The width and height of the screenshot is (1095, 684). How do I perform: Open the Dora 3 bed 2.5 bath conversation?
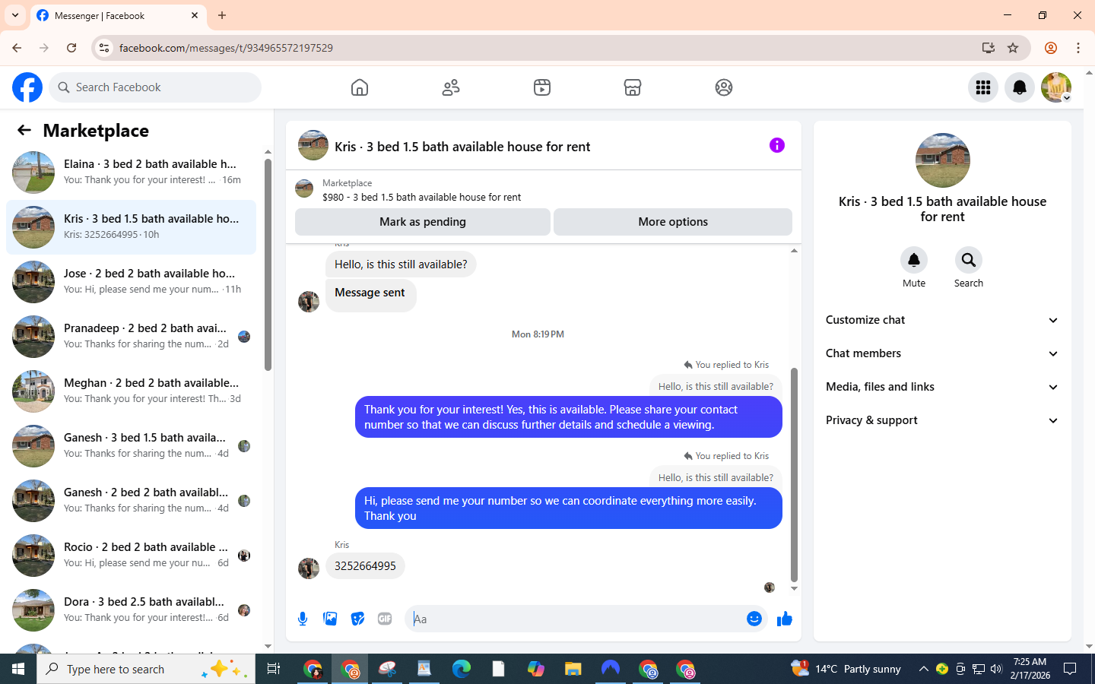(132, 610)
